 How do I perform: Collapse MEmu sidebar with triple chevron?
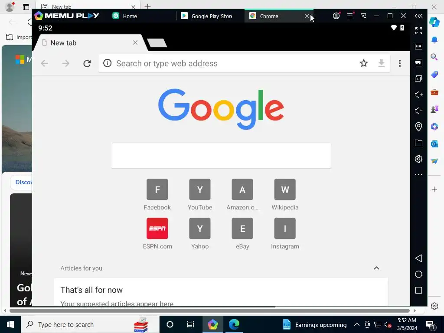point(418,16)
